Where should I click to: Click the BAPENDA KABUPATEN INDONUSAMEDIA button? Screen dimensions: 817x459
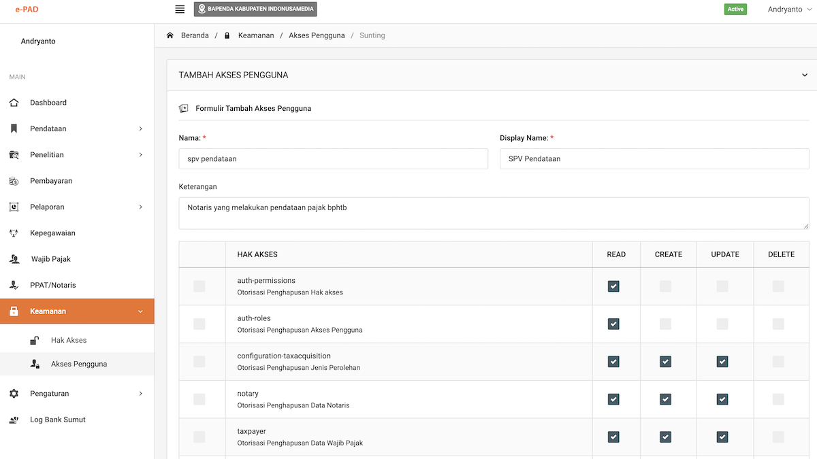(x=255, y=10)
